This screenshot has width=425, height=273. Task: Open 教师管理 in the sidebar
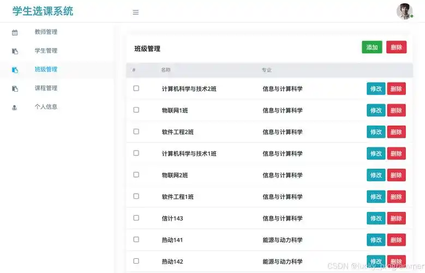46,32
